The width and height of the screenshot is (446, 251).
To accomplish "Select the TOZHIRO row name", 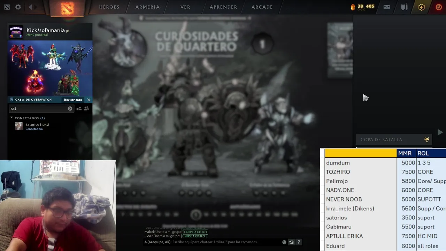I will (338, 172).
